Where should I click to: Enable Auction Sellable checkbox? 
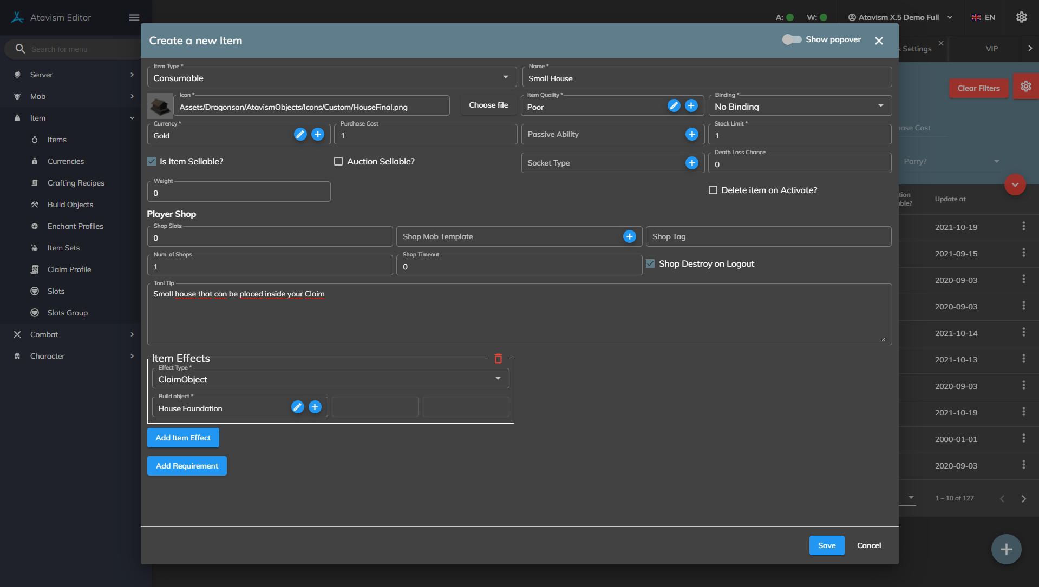coord(338,162)
